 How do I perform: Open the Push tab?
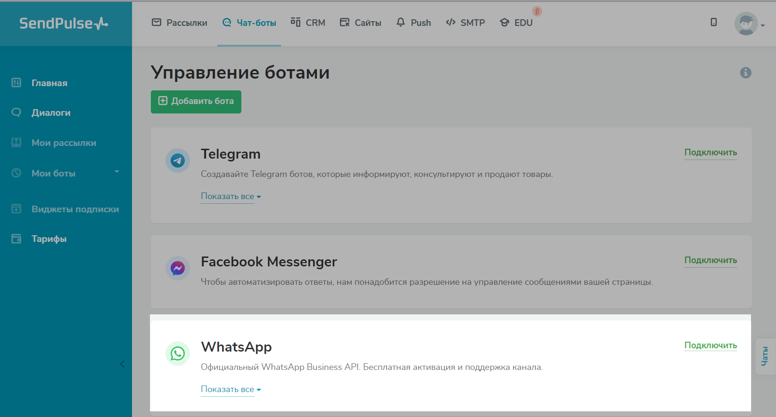pyautogui.click(x=413, y=23)
